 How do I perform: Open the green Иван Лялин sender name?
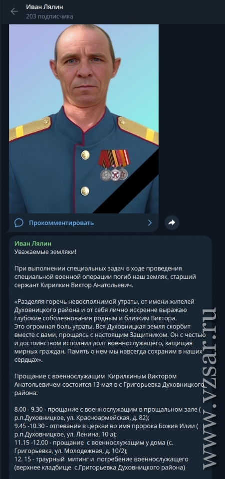(32, 243)
